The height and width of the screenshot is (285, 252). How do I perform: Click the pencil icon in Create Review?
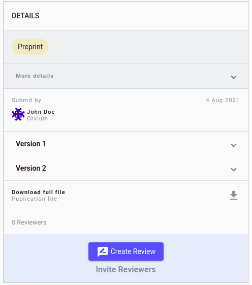click(103, 251)
